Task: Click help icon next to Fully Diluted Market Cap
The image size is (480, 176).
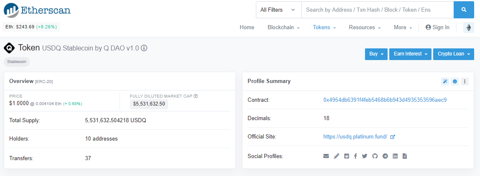Action: [196, 96]
